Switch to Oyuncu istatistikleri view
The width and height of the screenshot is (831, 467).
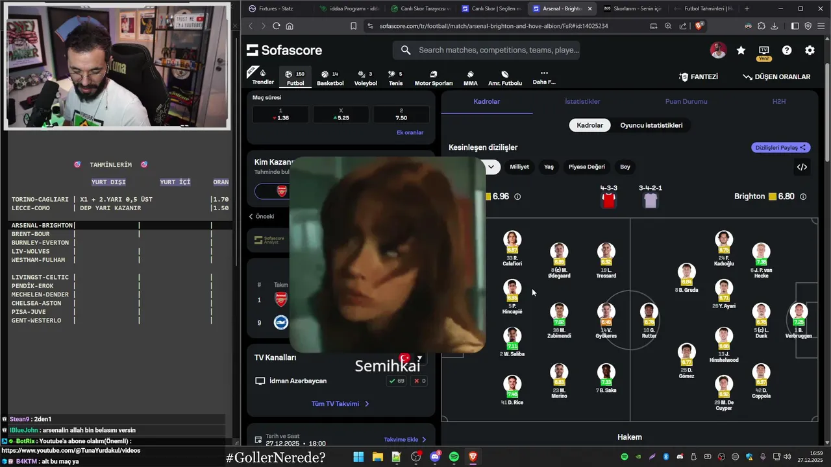651,125
